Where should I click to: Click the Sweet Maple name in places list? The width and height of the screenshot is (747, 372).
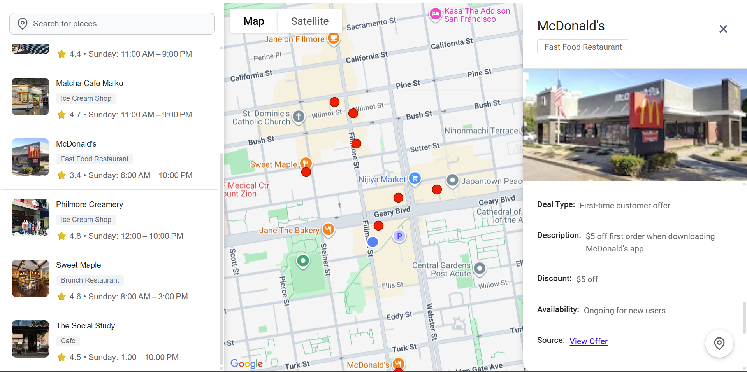coord(79,265)
